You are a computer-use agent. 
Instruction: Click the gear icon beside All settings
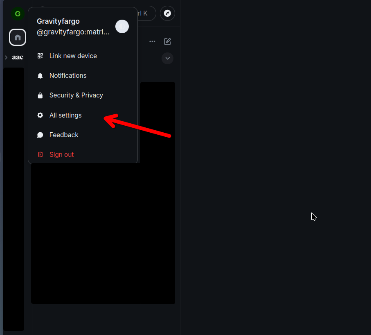[40, 115]
